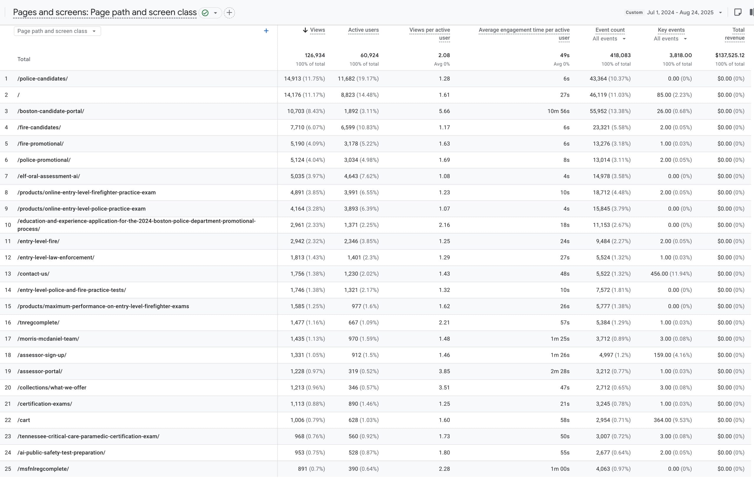Add a comparison with the circled plus icon
This screenshot has width=754, height=486.
[229, 13]
